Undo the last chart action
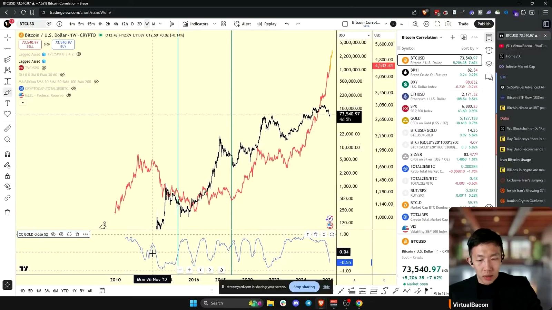Image resolution: width=552 pixels, height=310 pixels. 287,24
